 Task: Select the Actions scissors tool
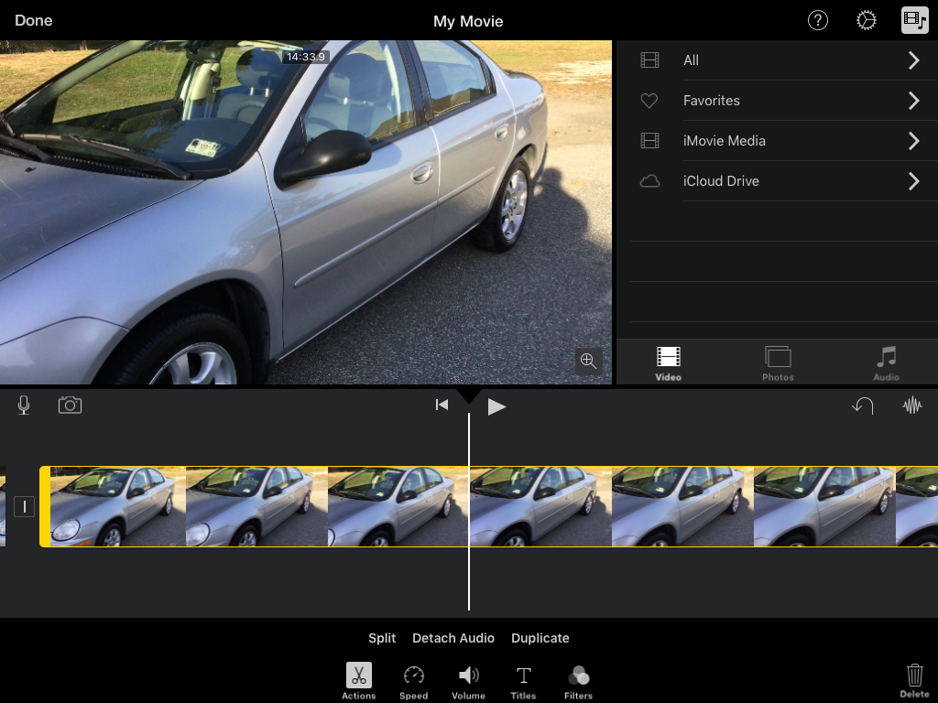coord(358,680)
